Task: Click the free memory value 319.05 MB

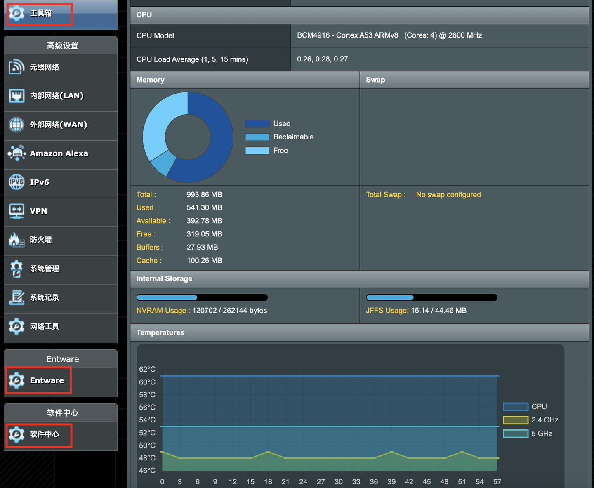Action: pos(204,234)
